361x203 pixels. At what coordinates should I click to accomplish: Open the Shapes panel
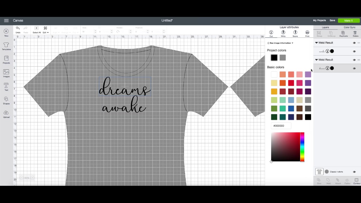point(6,100)
